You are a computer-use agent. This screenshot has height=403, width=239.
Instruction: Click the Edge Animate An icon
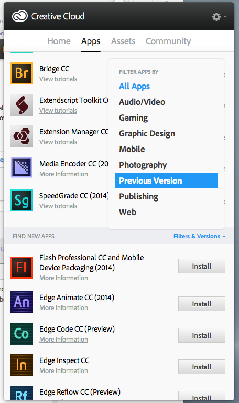tap(21, 302)
